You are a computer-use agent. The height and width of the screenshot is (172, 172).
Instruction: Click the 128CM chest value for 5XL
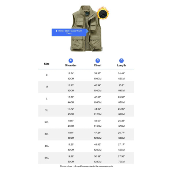pos(98,162)
